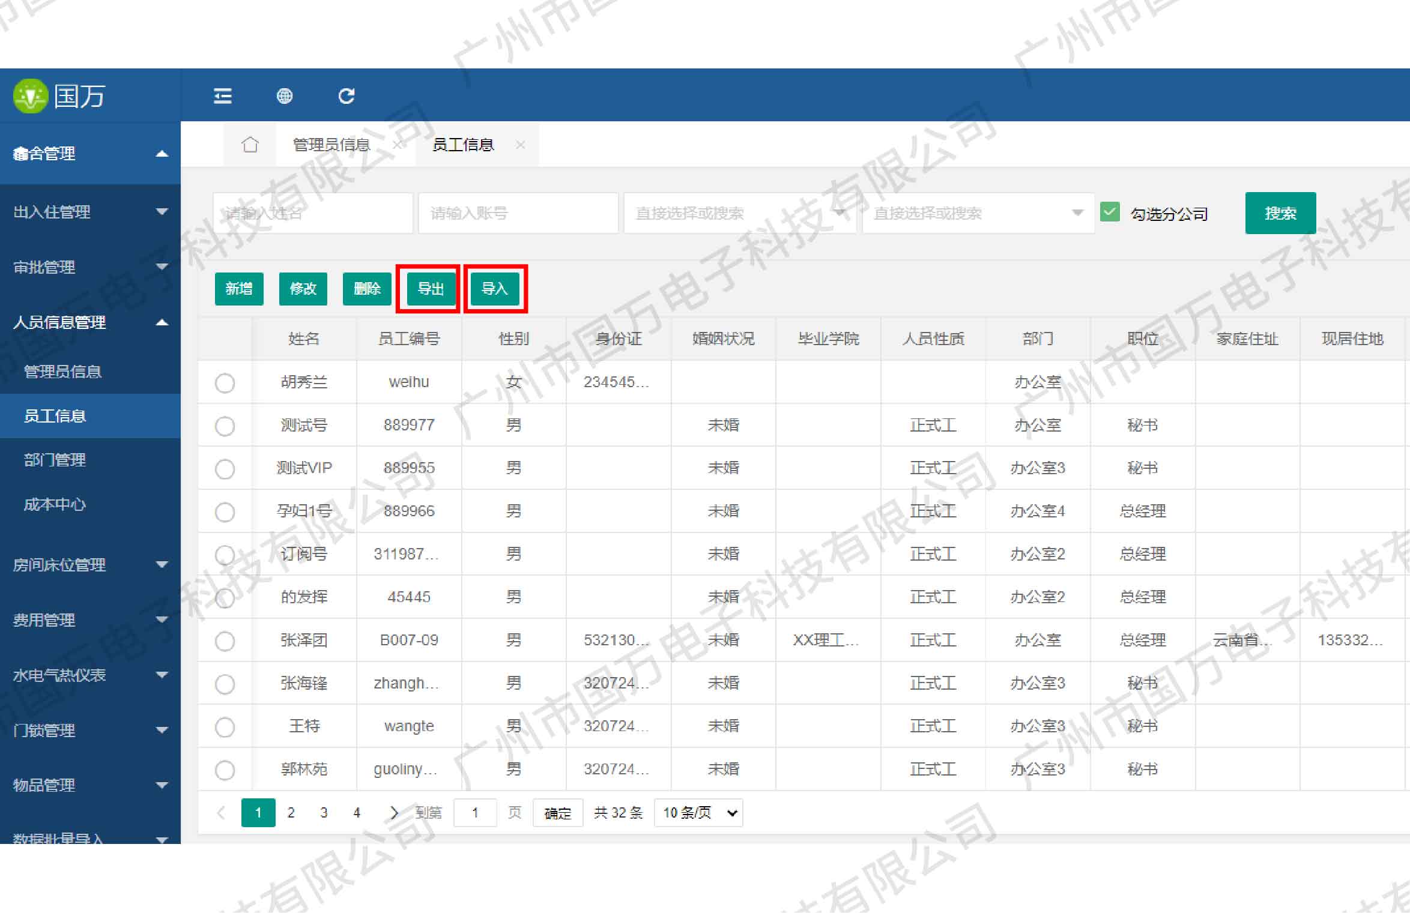The height and width of the screenshot is (913, 1410).
Task: Go to page 3 in pagination
Action: [324, 813]
